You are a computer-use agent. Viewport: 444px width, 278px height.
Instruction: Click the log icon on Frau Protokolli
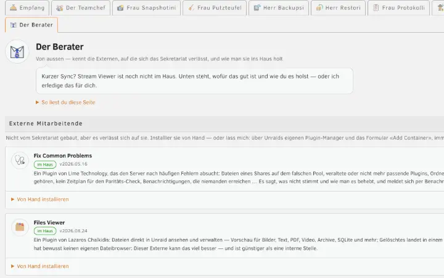[376, 7]
